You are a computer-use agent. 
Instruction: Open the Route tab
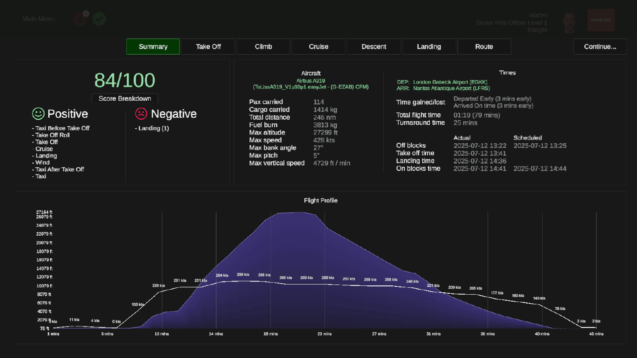484,47
